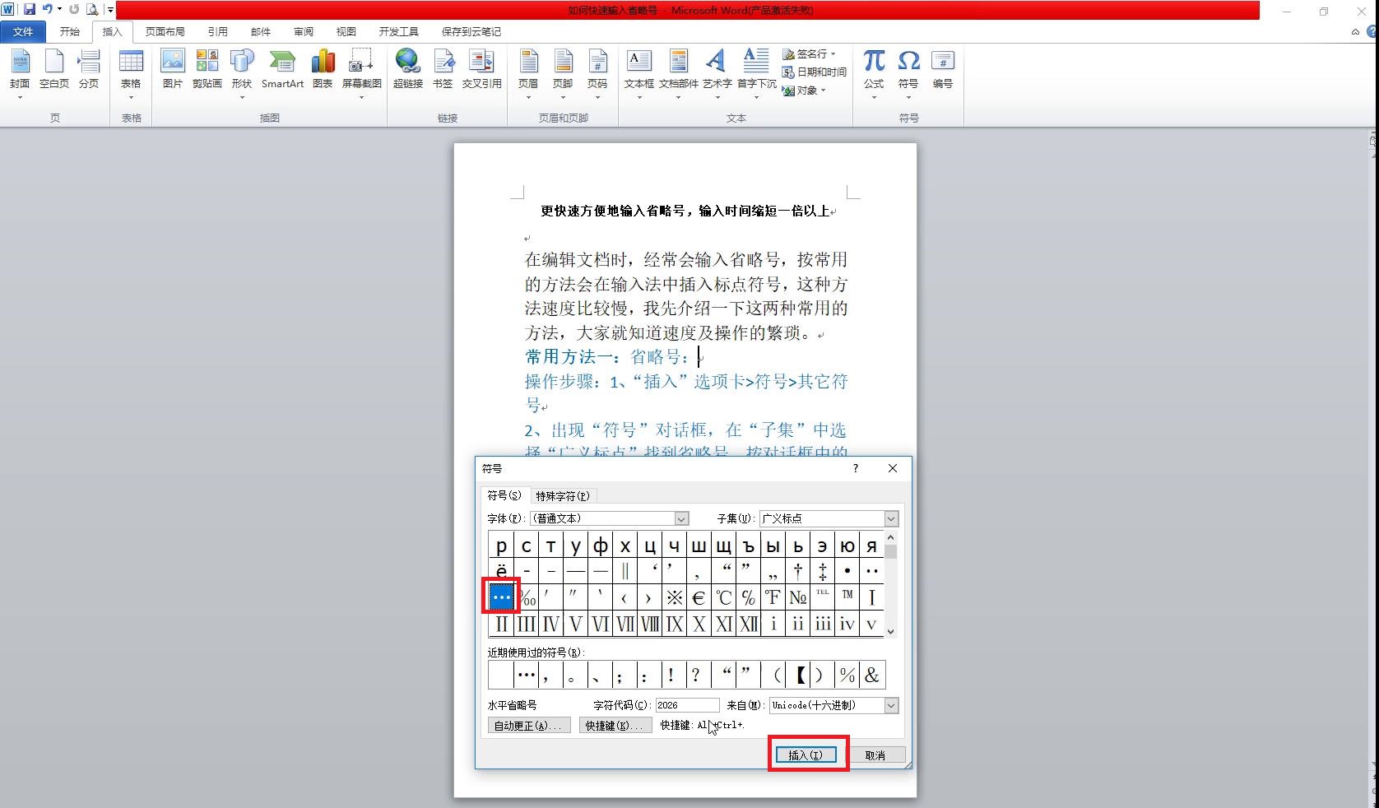Switch to the 开发工具 ribbon tab

click(x=399, y=31)
